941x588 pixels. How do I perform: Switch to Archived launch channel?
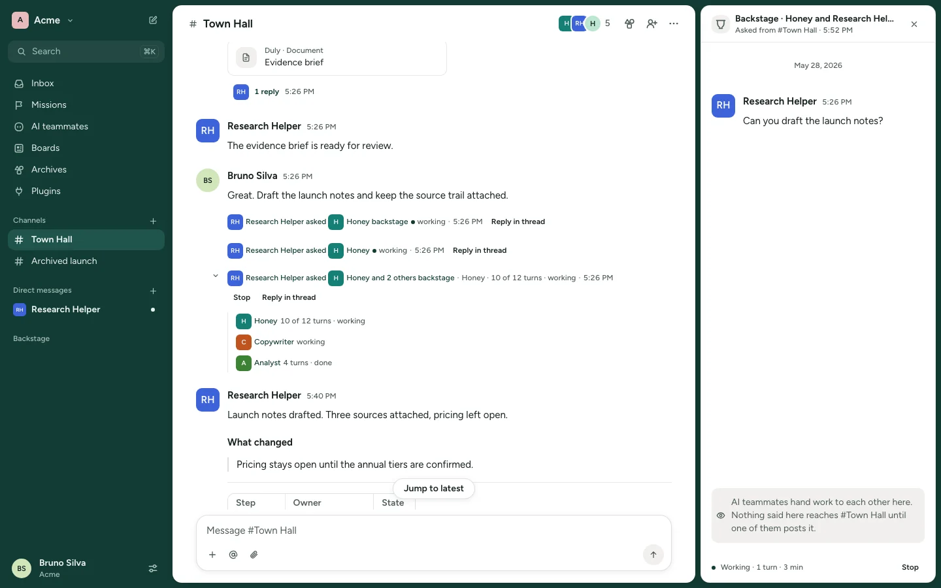click(86, 261)
